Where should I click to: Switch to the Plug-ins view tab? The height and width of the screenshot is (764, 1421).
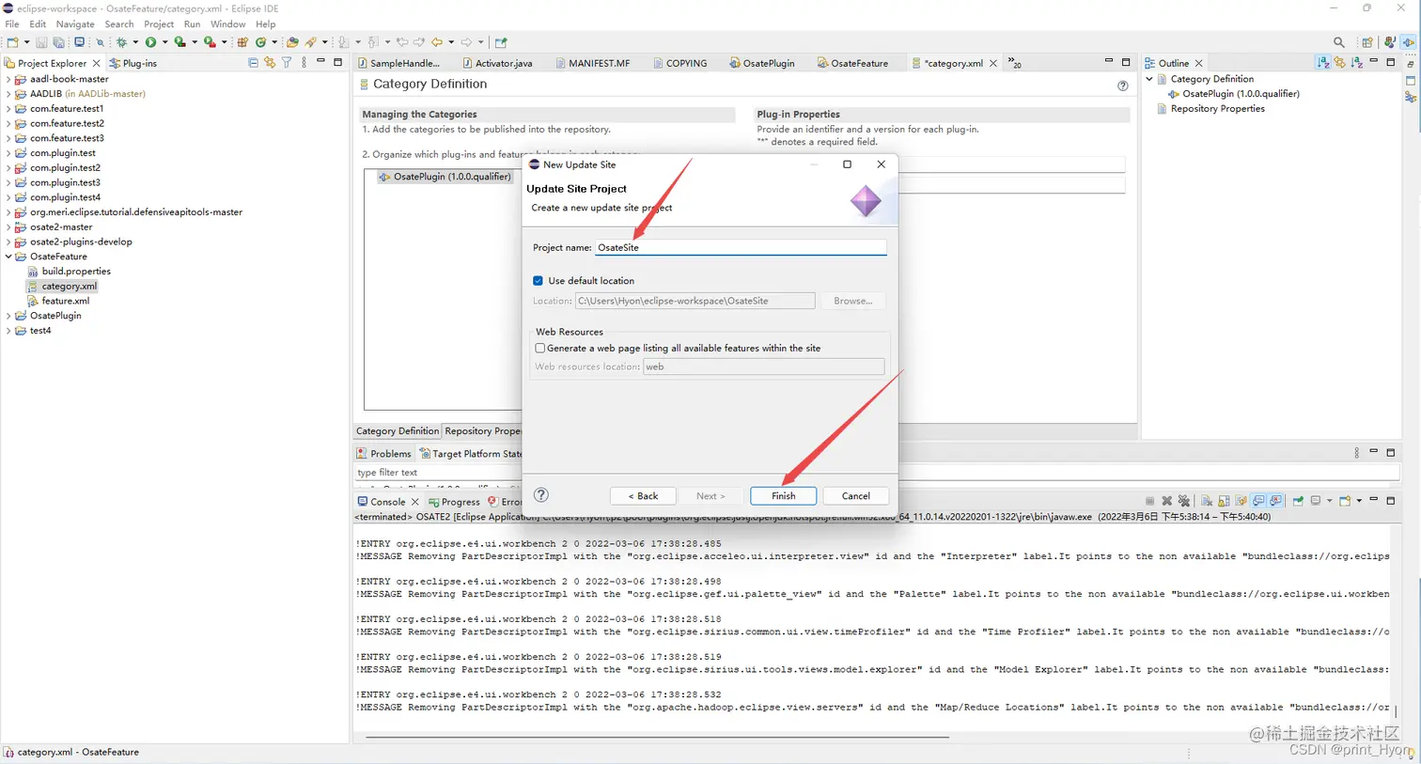(133, 63)
